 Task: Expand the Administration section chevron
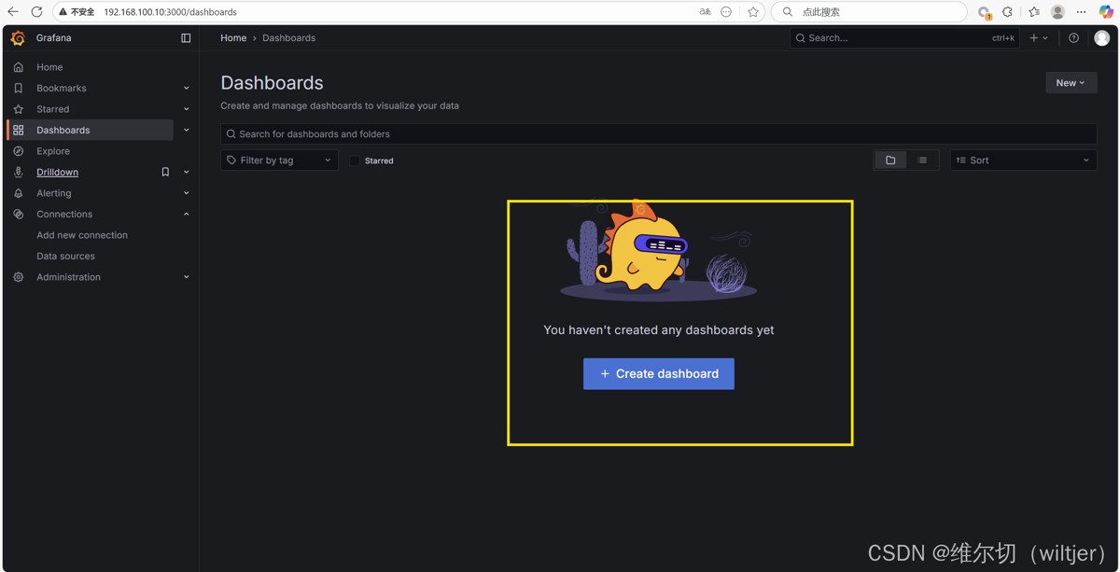coord(187,277)
